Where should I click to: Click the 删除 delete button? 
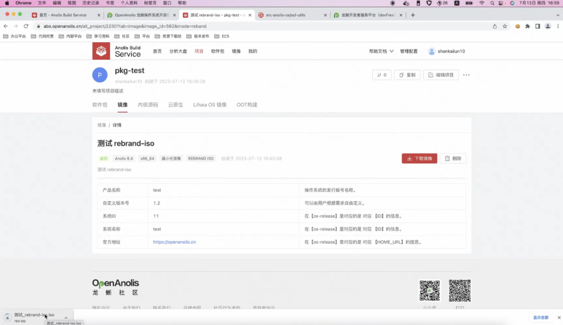453,159
